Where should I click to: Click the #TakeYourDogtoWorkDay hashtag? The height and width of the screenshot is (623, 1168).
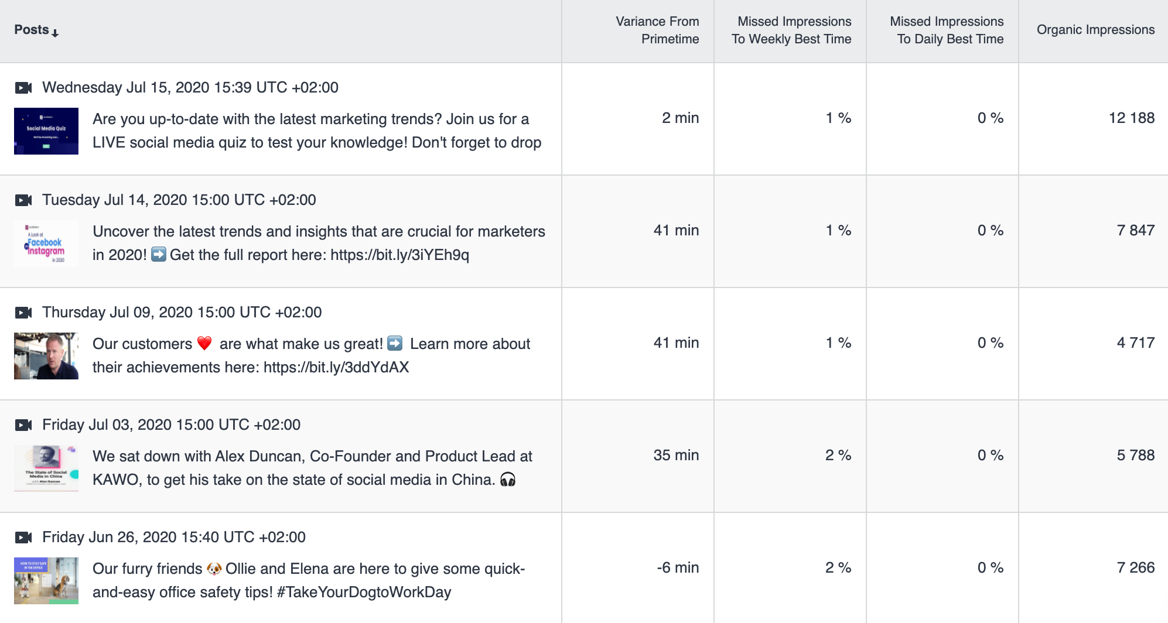(364, 593)
